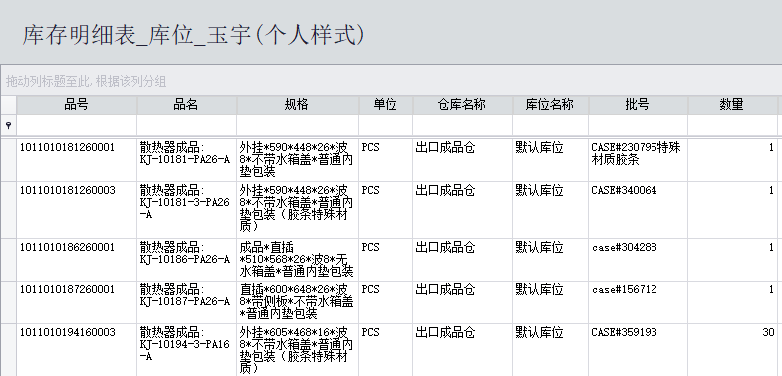
Task: Sort by the 单位 column header
Action: (386, 105)
